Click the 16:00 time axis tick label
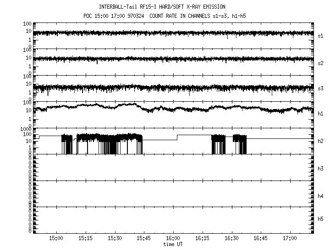 173,239
